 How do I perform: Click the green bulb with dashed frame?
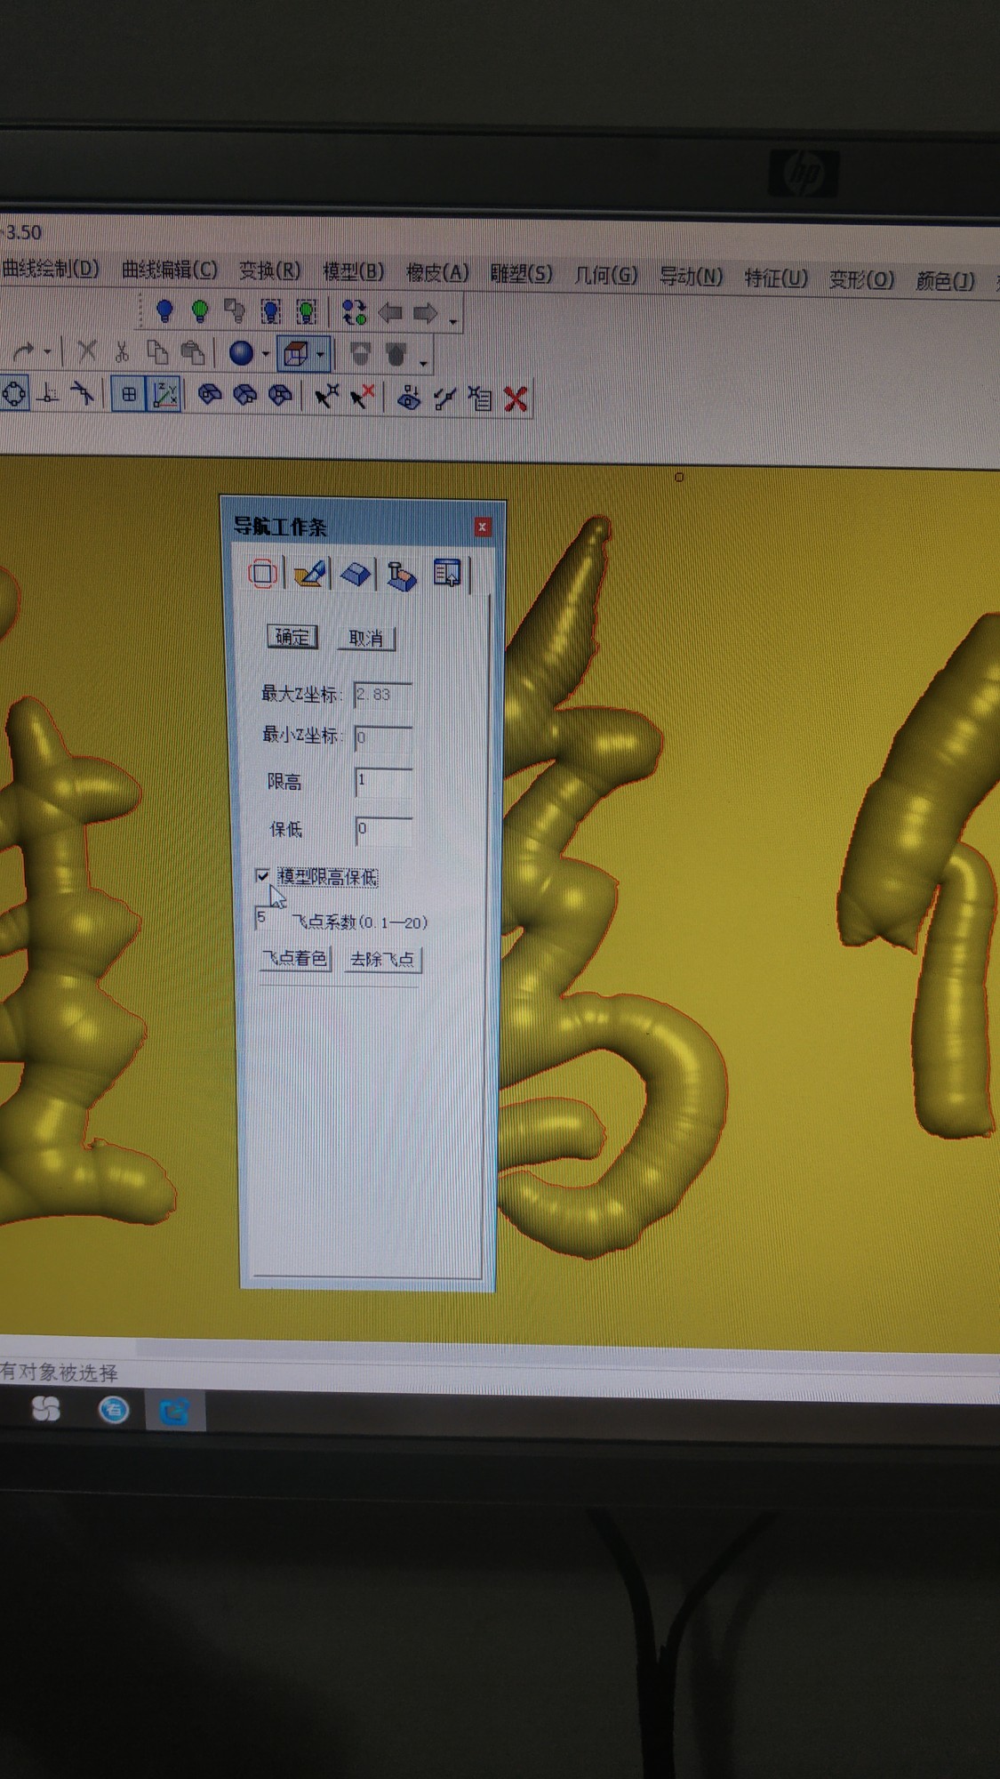307,311
